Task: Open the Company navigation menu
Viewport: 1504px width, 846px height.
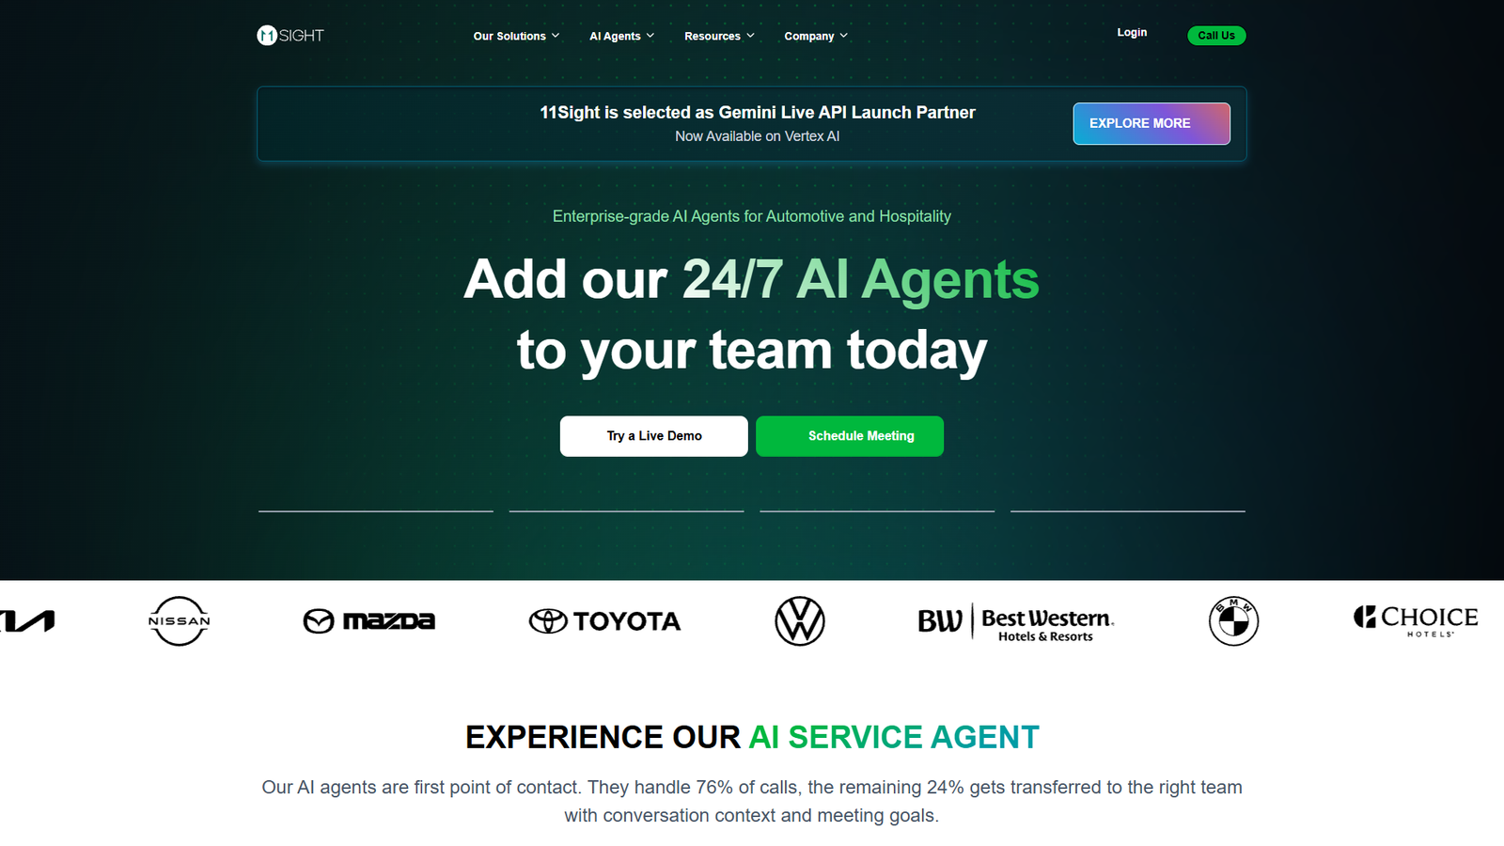Action: point(816,36)
